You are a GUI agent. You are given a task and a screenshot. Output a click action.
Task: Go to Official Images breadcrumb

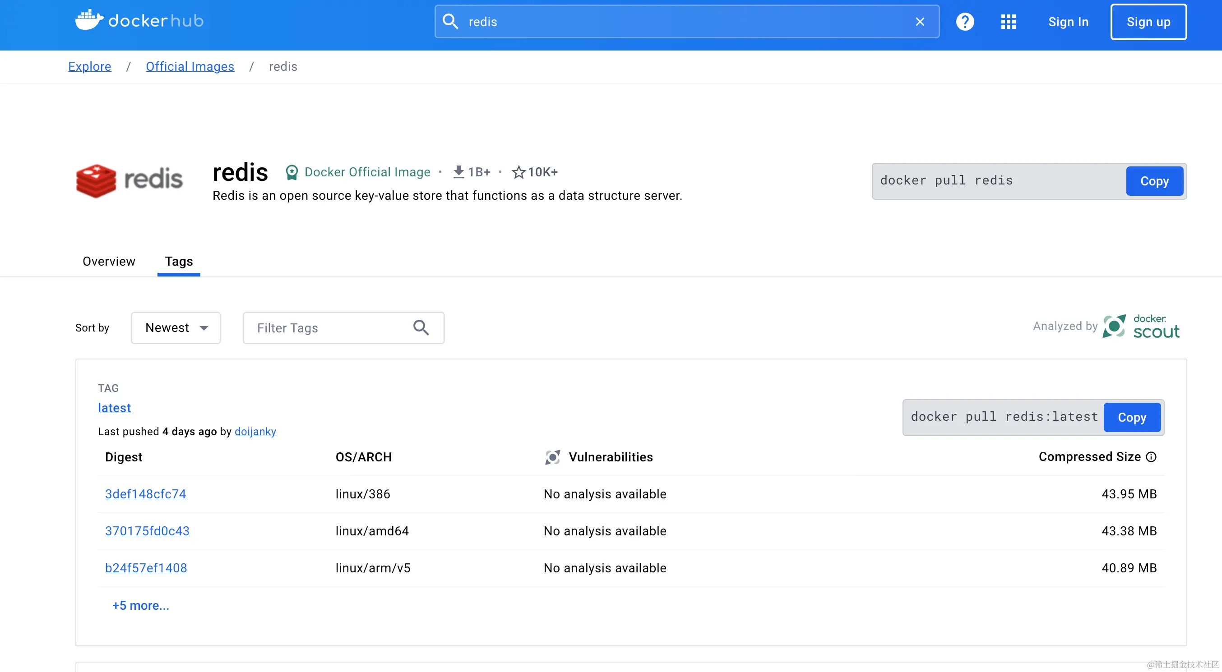pyautogui.click(x=190, y=66)
